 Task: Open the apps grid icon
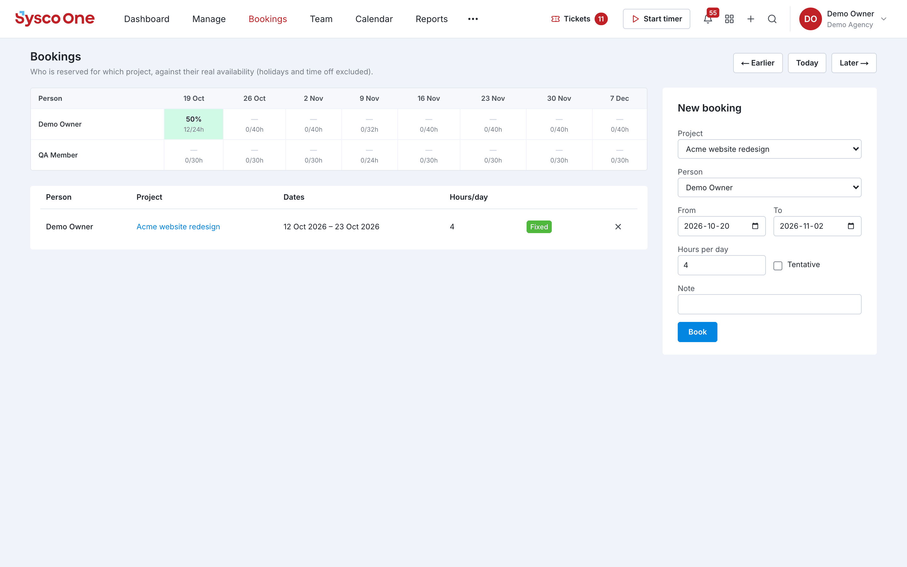point(729,19)
